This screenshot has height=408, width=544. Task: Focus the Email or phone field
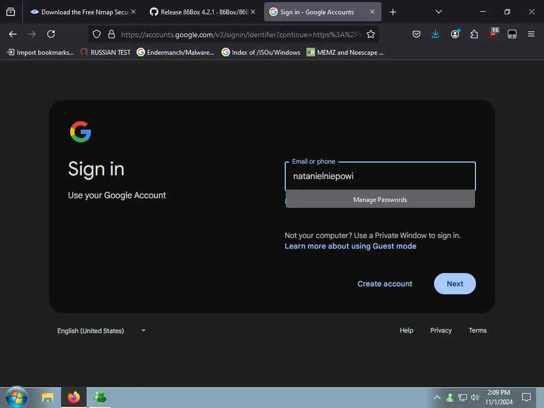pos(380,176)
